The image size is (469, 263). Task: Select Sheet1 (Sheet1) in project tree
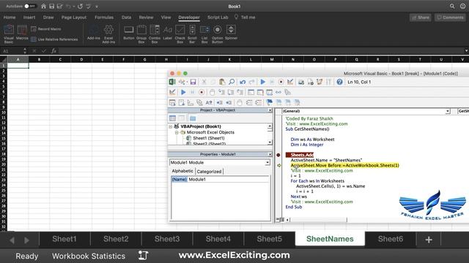pyautogui.click(x=208, y=138)
